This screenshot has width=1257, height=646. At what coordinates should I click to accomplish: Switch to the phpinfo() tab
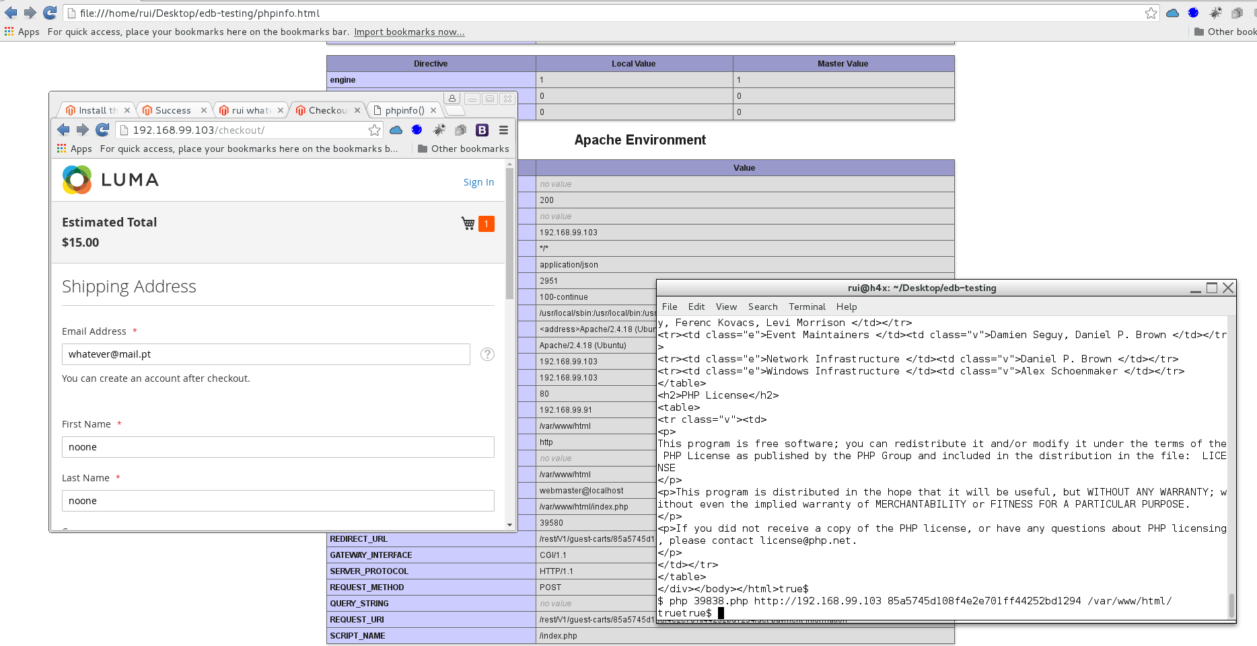[x=404, y=110]
